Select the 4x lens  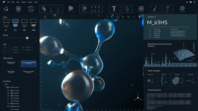click(6, 23)
